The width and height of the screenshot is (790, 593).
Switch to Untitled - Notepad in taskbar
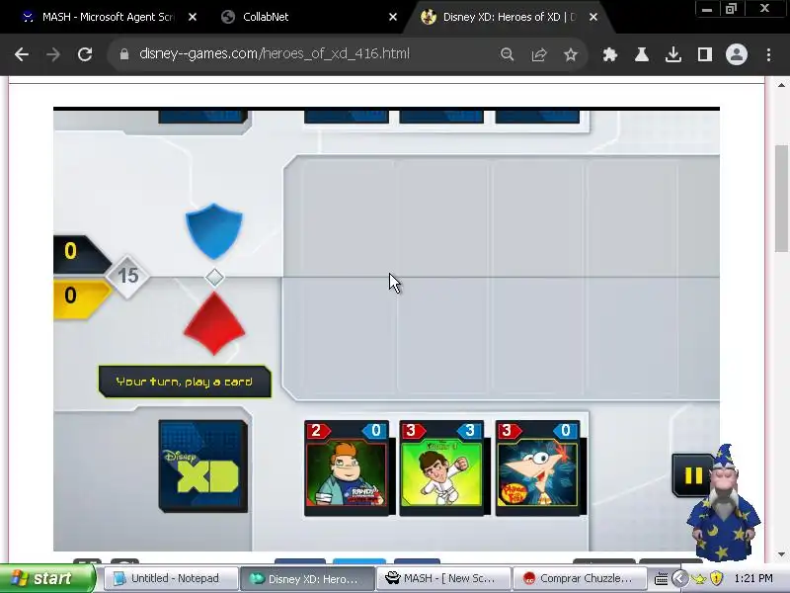coord(170,578)
